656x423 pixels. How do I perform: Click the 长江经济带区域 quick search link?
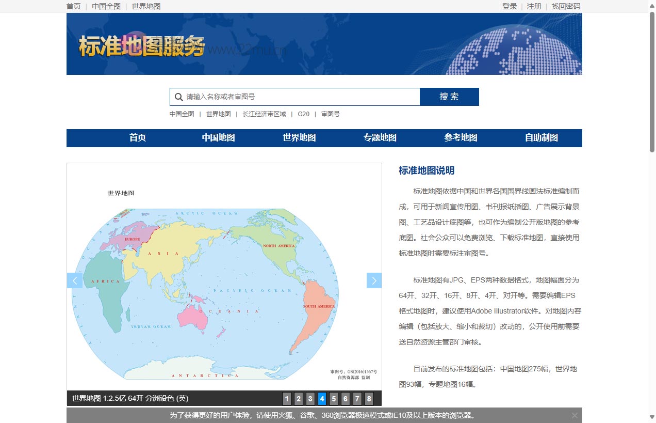tap(264, 114)
